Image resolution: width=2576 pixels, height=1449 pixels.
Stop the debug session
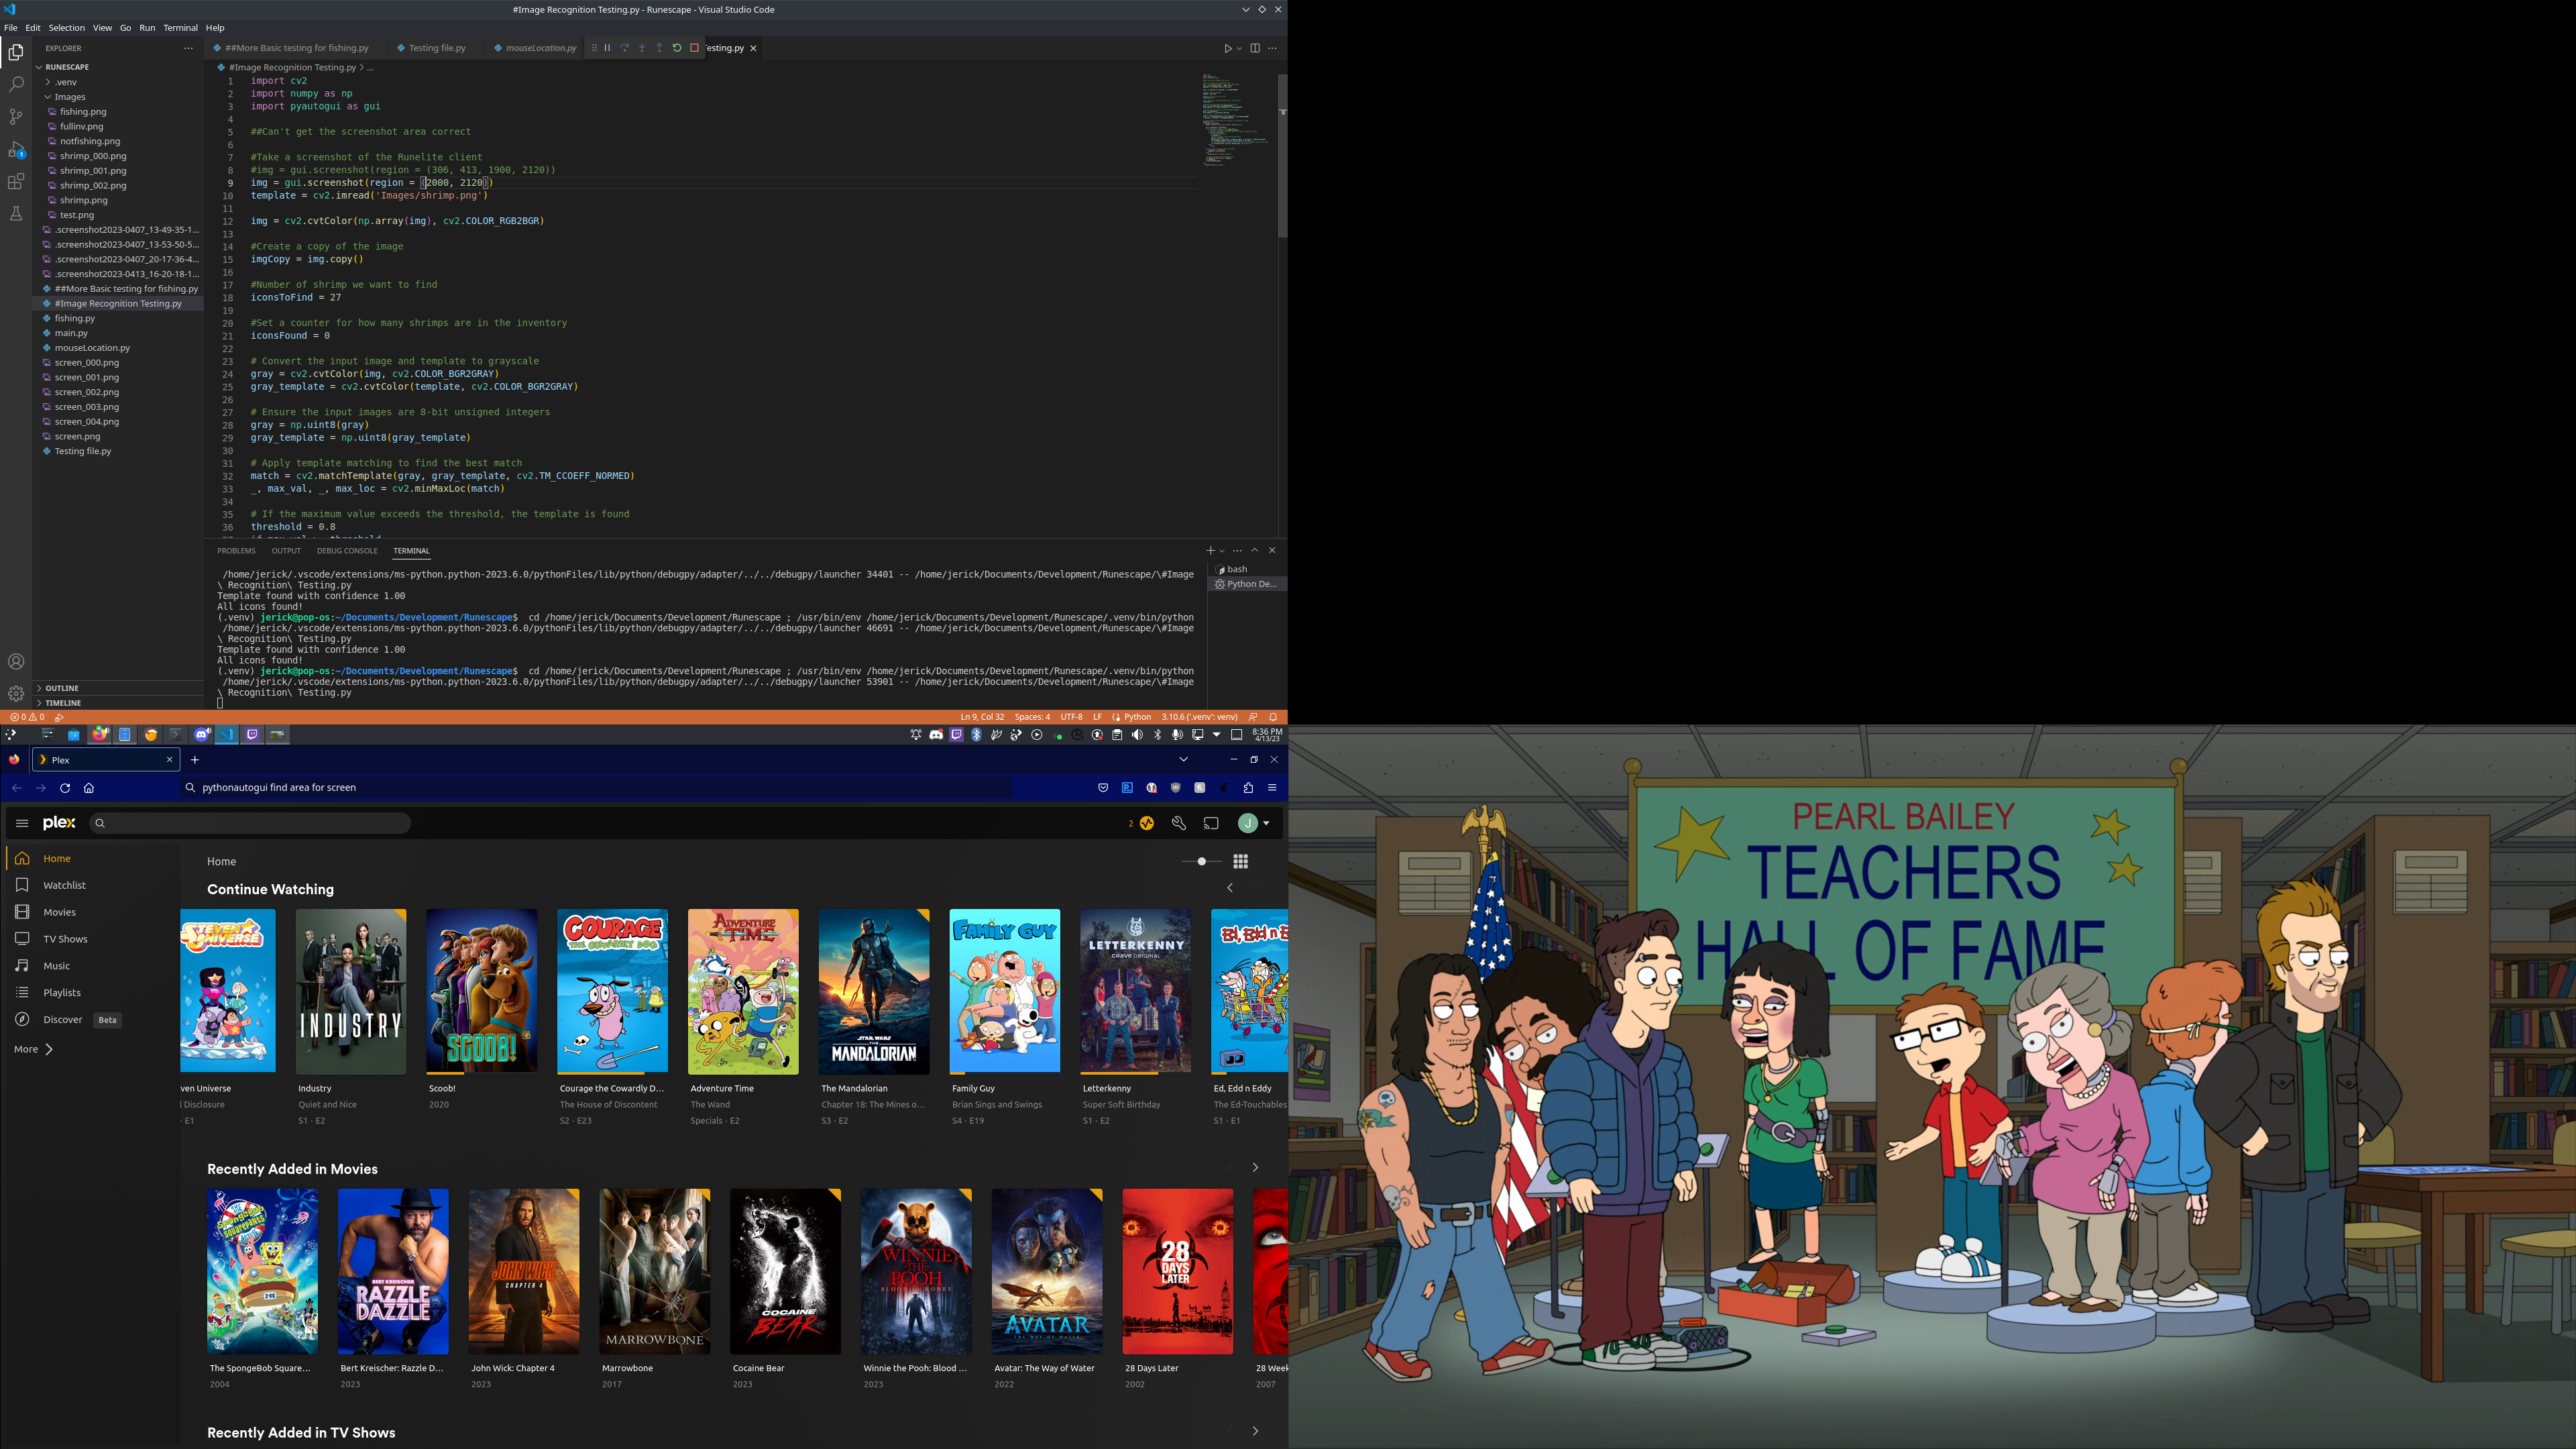(x=694, y=48)
